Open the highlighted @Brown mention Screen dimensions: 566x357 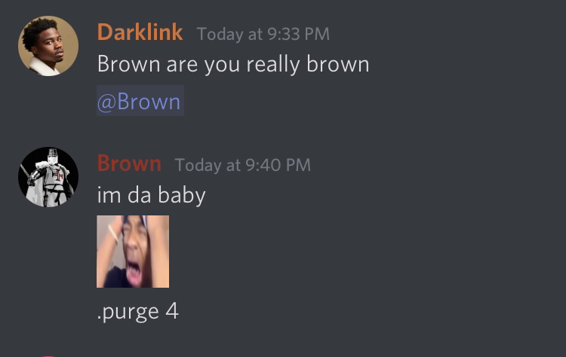(140, 101)
